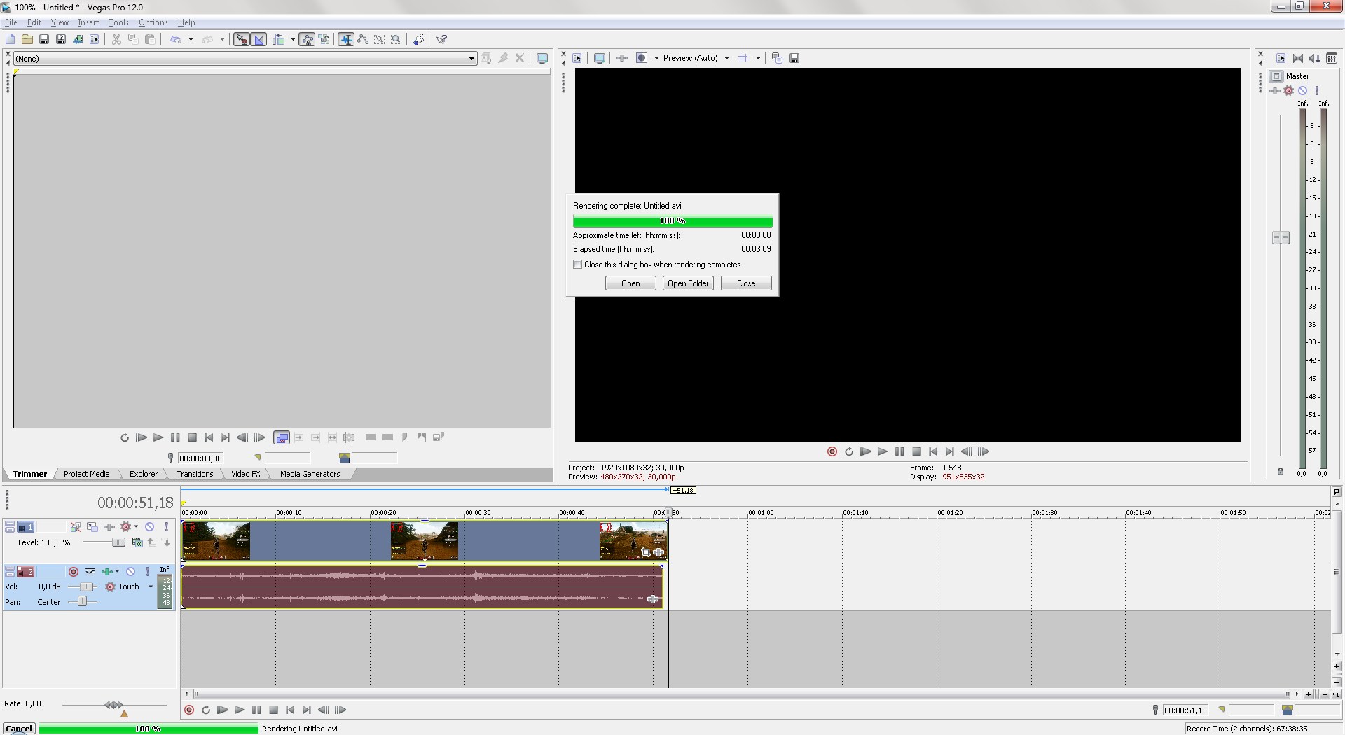This screenshot has width=1345, height=735.
Task: Switch to the Transitions tab
Action: point(195,474)
